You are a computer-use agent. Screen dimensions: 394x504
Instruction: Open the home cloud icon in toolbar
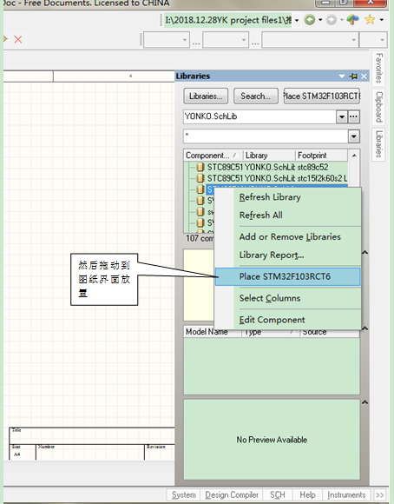(352, 20)
